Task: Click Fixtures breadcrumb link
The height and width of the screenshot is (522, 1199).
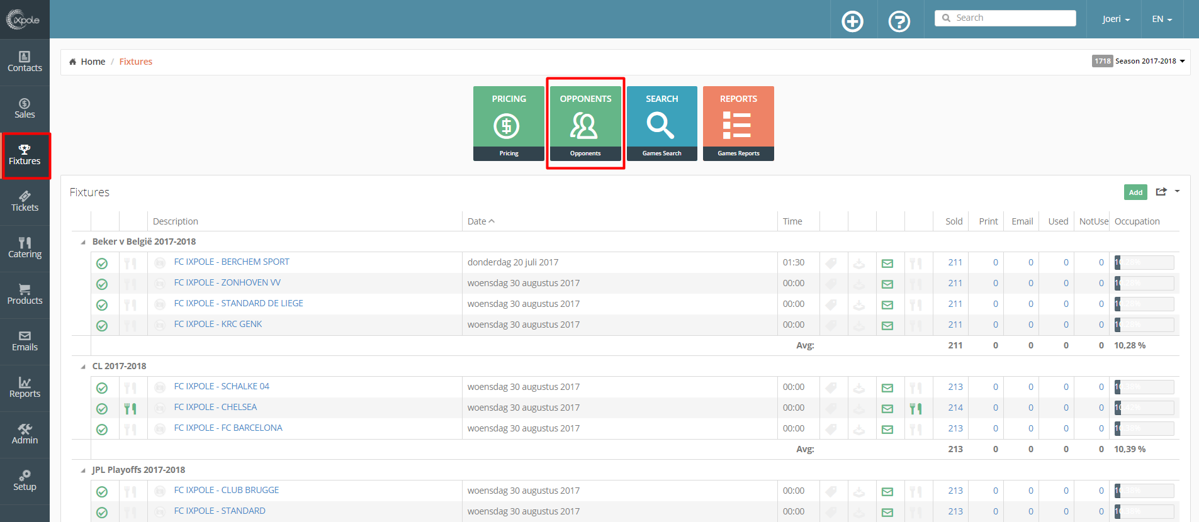Action: click(x=136, y=62)
